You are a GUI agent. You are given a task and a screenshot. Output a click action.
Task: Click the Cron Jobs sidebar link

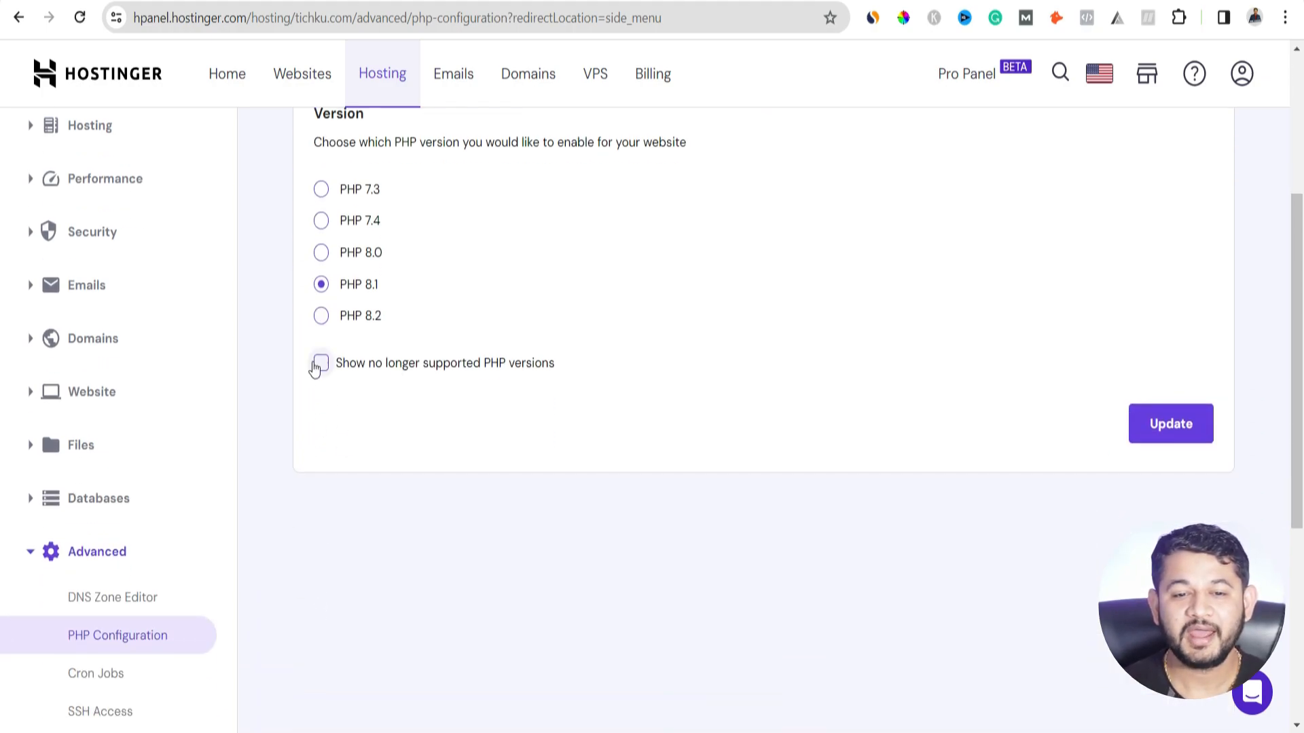click(96, 673)
